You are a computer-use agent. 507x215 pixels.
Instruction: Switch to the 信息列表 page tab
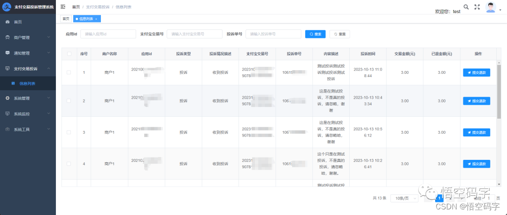(x=87, y=19)
